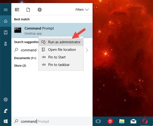
Task: Launch Opera browser from the taskbar
Action: pyautogui.click(x=145, y=121)
